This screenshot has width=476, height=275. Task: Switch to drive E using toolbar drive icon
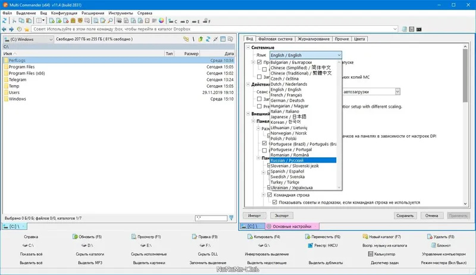coord(196,21)
